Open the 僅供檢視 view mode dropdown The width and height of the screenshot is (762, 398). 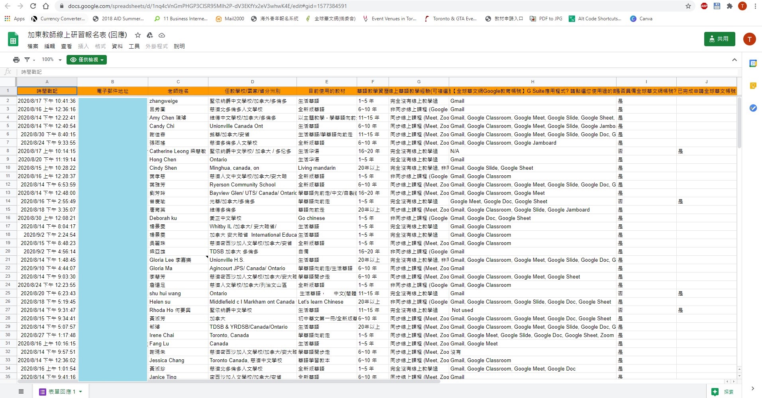pyautogui.click(x=86, y=59)
